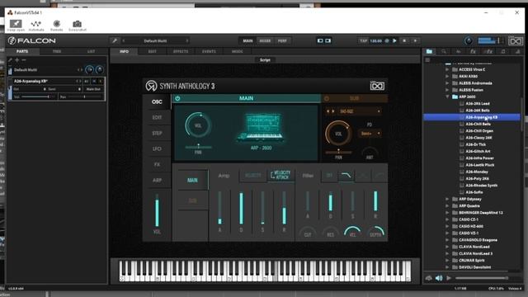Image resolution: width=528 pixels, height=297 pixels.
Task: Open the LFO page in Synth Anthology
Action: 157,148
